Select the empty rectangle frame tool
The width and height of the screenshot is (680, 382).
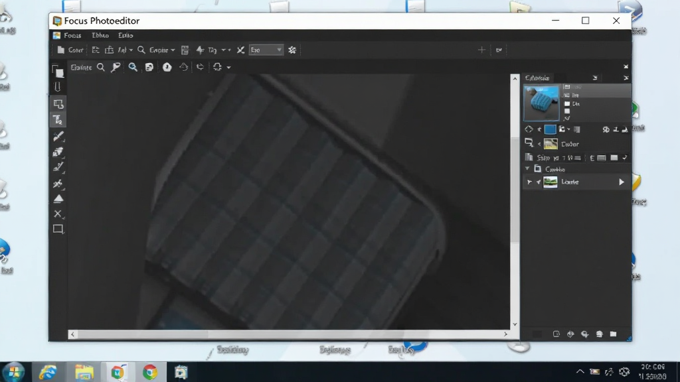(x=58, y=229)
